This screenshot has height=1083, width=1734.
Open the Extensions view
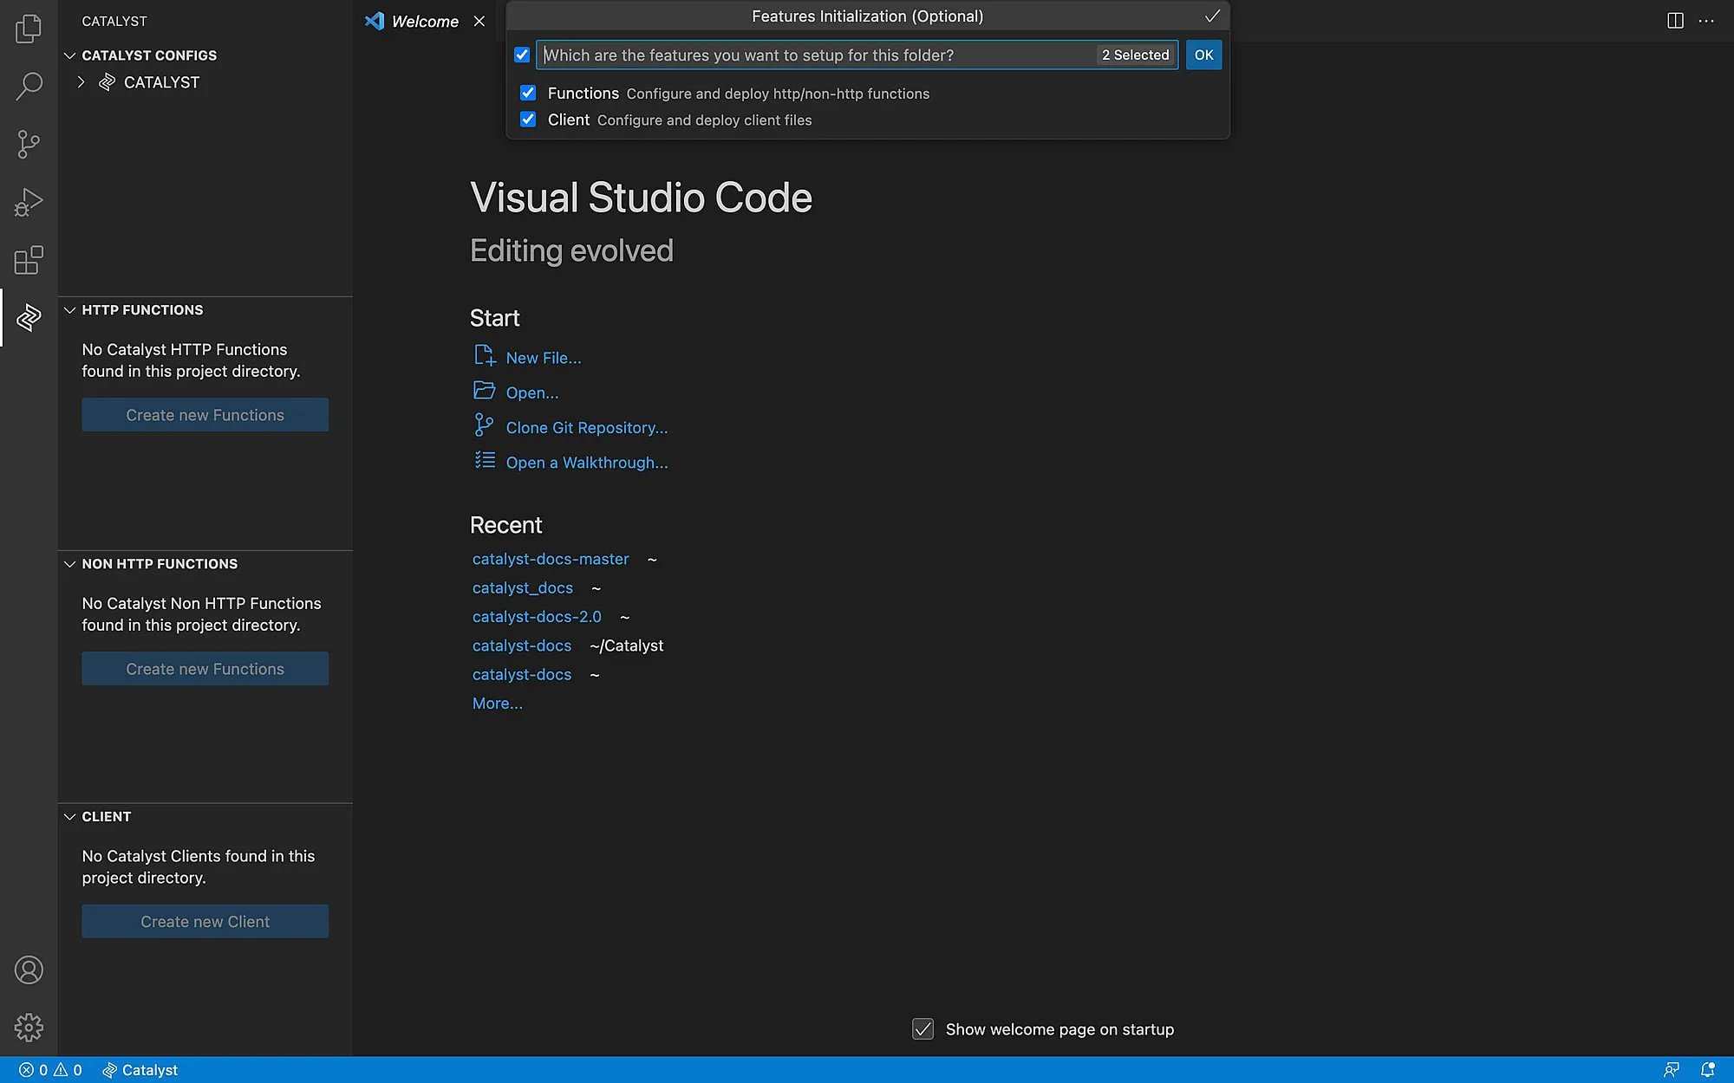29,260
